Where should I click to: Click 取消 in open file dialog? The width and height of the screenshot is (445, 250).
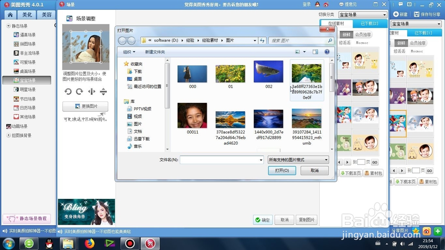pos(315,170)
